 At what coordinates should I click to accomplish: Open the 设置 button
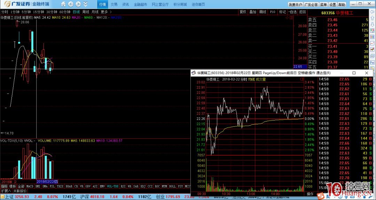(x=332, y=5)
